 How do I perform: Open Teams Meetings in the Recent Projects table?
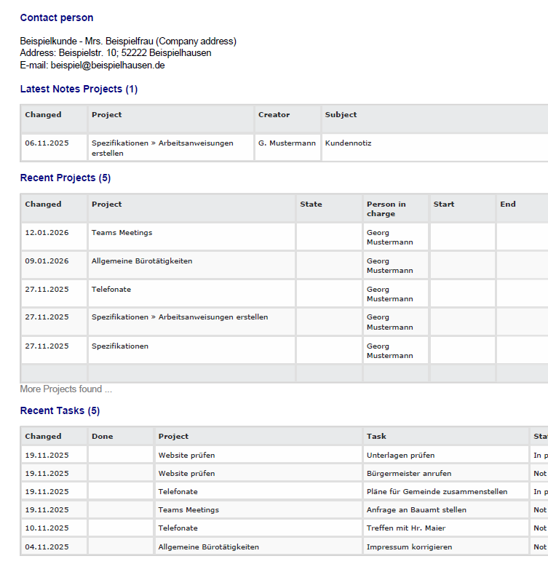[x=122, y=233]
